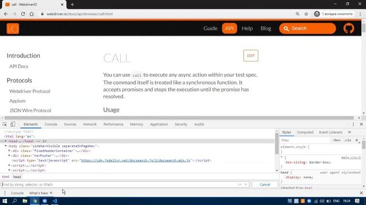Open the Performance tab
This screenshot has width=366, height=205.
(113, 124)
